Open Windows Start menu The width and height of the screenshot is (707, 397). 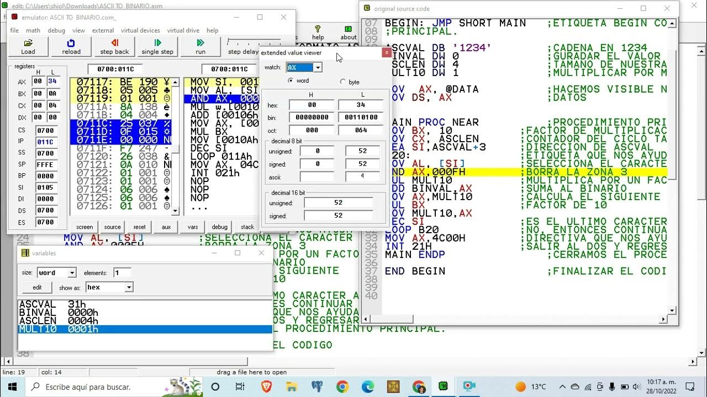12,387
